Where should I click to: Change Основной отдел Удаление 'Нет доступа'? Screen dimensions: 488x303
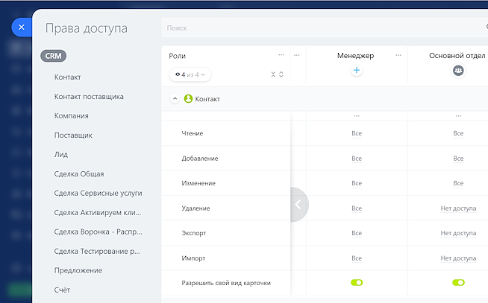pyautogui.click(x=458, y=208)
